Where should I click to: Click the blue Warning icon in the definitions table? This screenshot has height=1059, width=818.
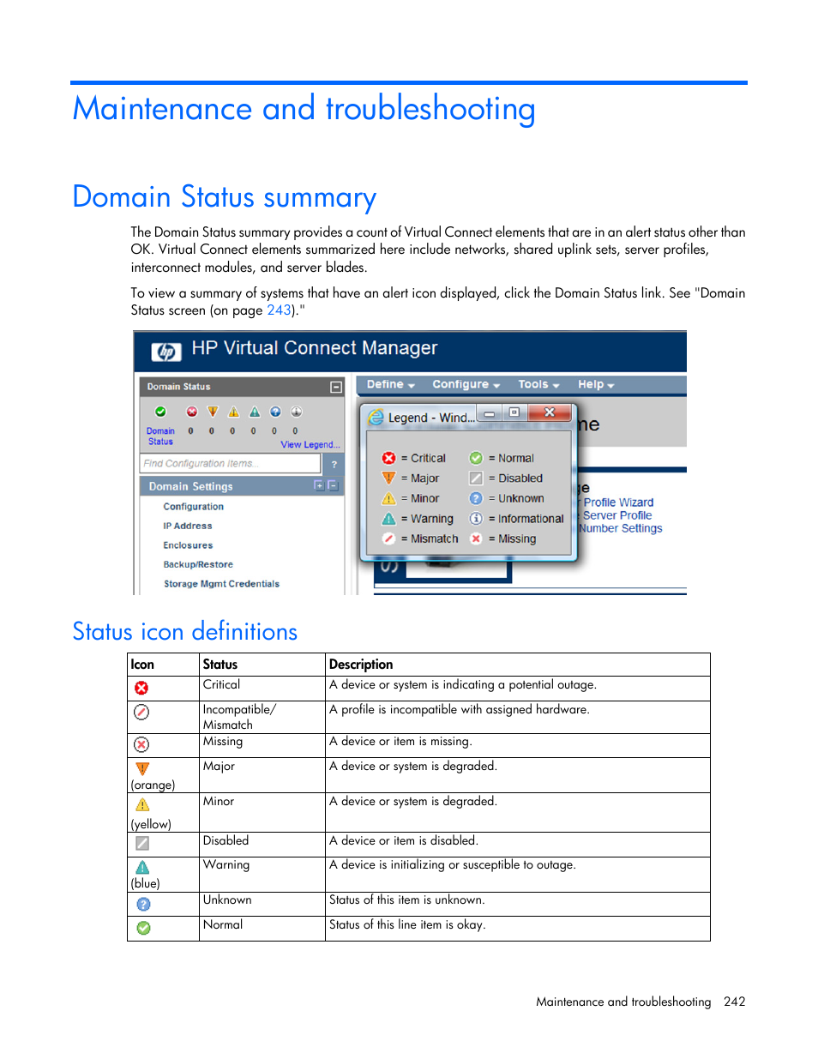(x=142, y=868)
